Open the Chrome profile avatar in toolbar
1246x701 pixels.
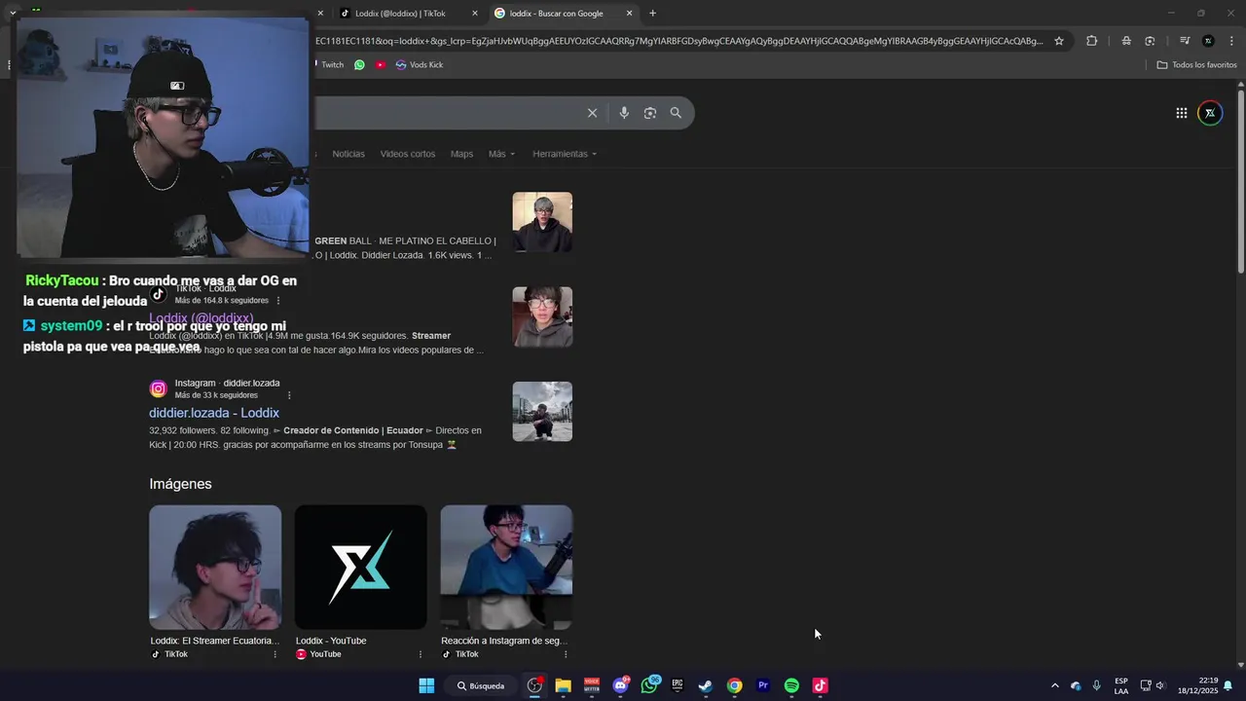pos(1208,41)
